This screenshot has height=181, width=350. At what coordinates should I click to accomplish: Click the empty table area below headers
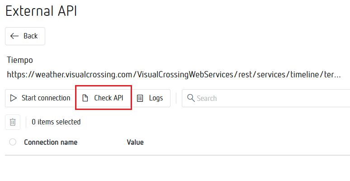pyautogui.click(x=176, y=167)
